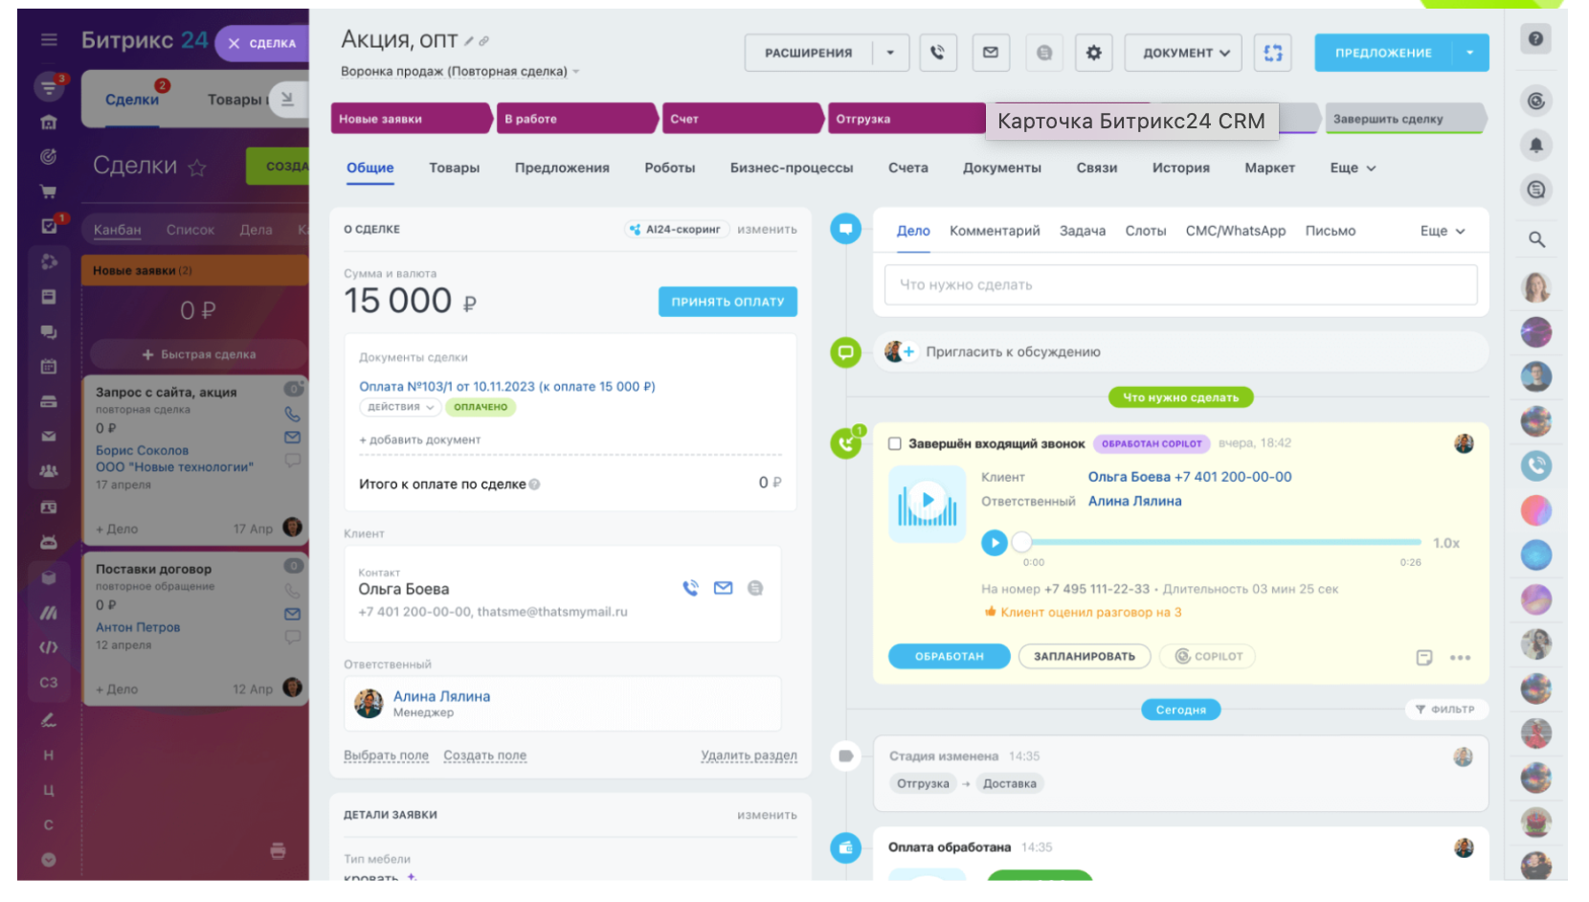Open the действия dropdown for payment document
Screen dimensions: 1589x902
(x=399, y=407)
